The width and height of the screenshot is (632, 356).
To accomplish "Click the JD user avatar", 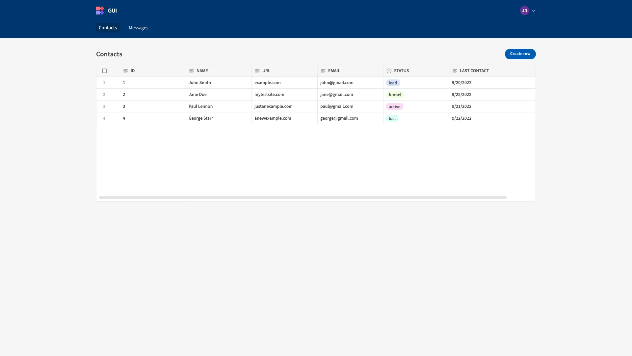I will [x=524, y=11].
